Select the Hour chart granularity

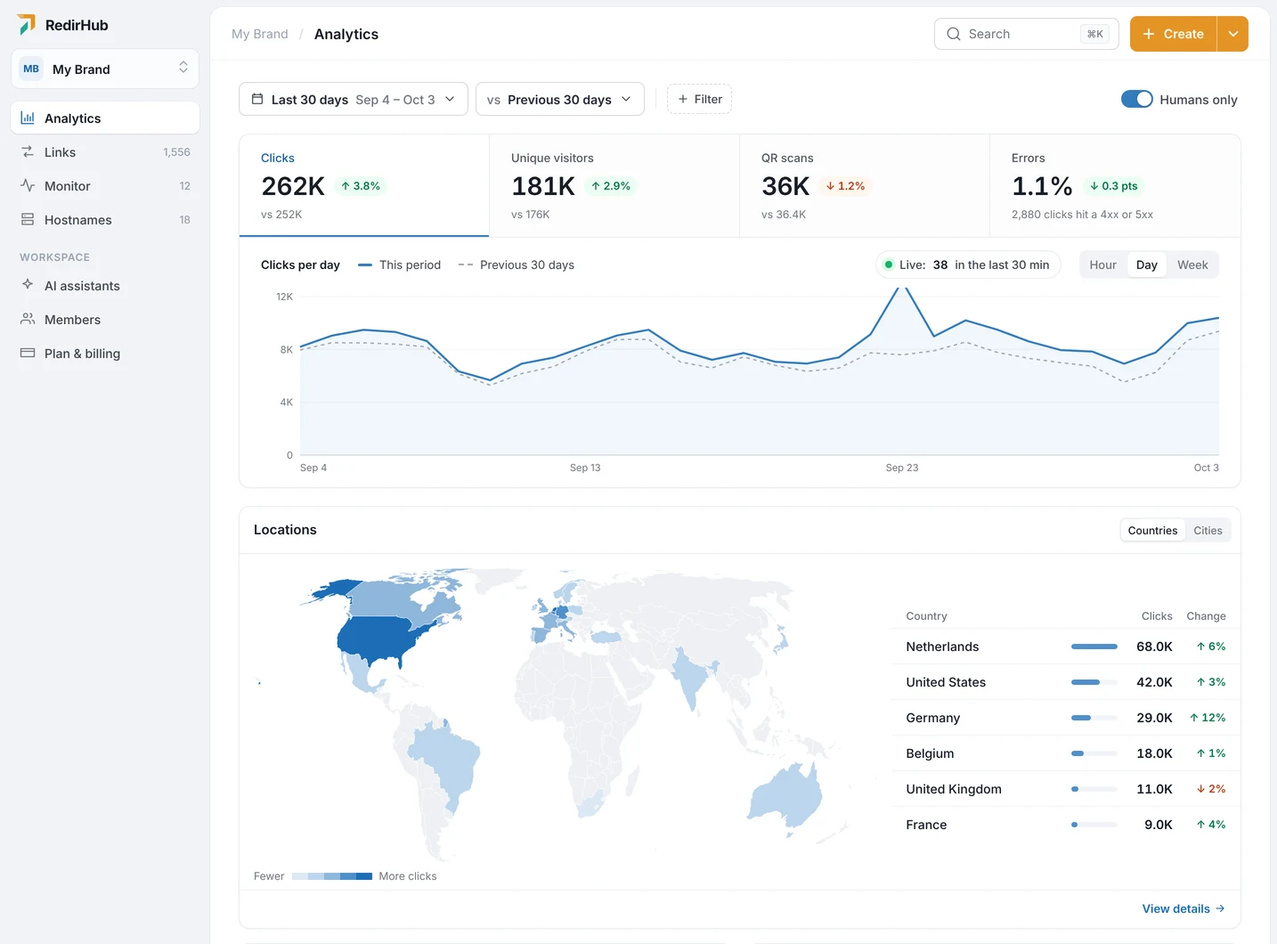1102,264
